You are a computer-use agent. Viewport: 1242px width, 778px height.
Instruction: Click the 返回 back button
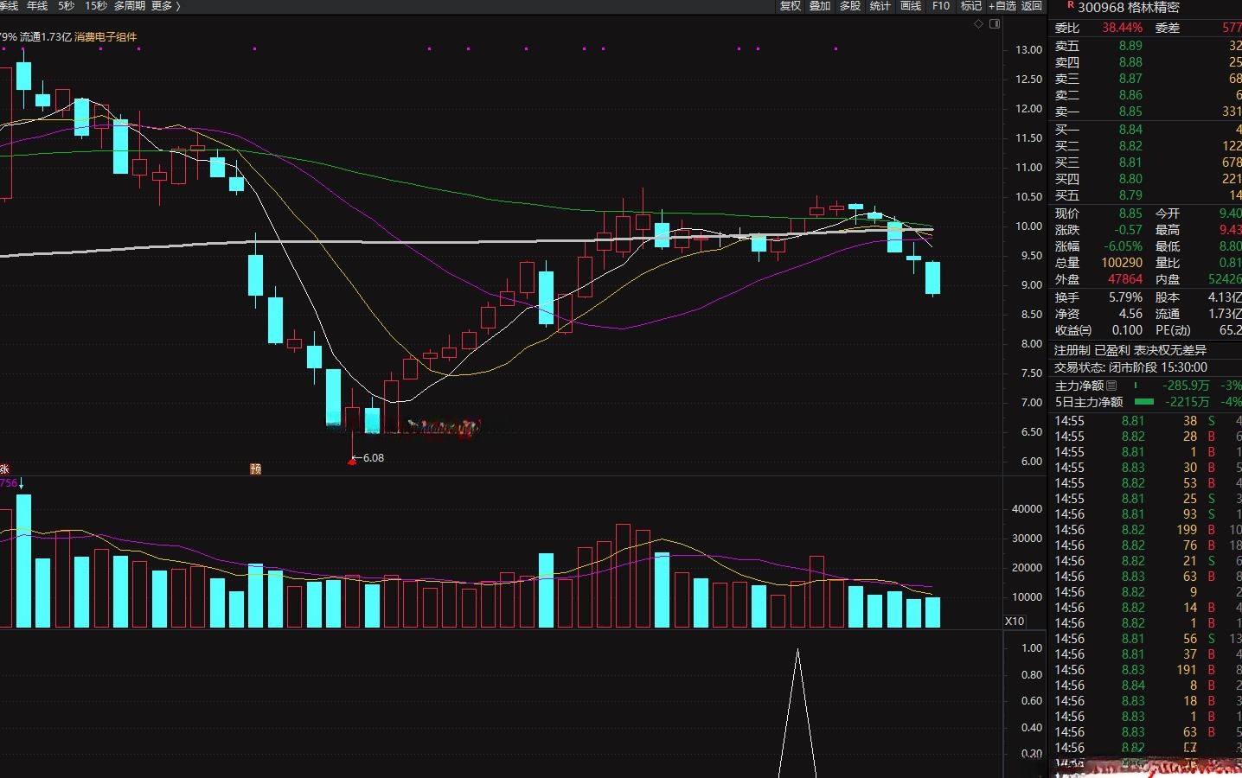[1032, 6]
